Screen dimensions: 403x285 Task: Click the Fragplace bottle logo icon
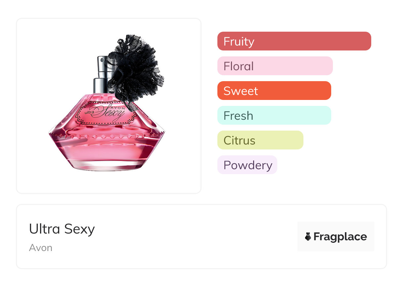click(308, 237)
